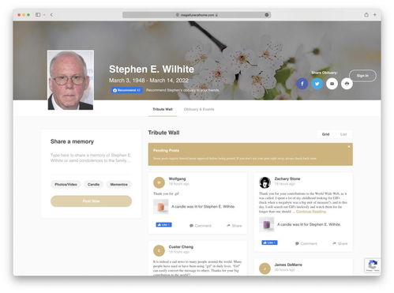This screenshot has width=394, height=293.
Task: Expand the sidebar dropdown chevron in toolbar
Action: 44,15
